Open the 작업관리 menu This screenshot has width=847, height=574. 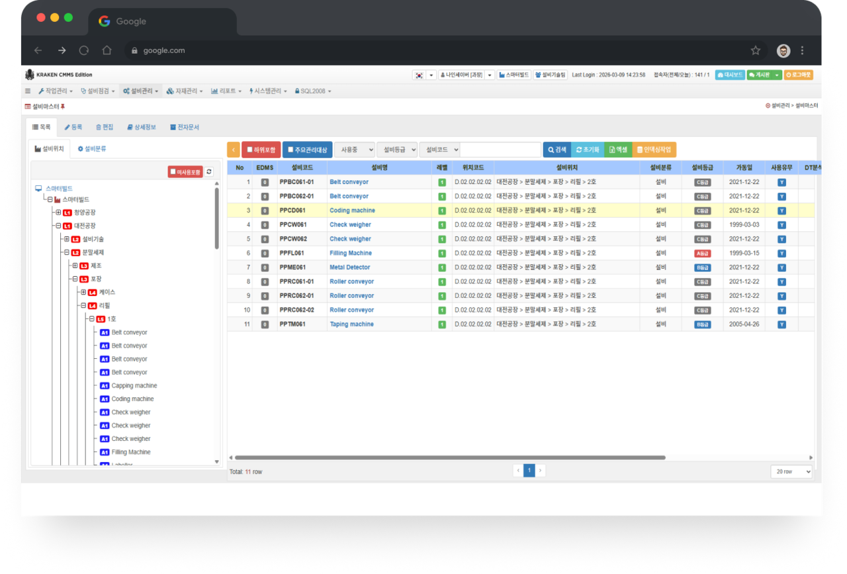tap(56, 91)
